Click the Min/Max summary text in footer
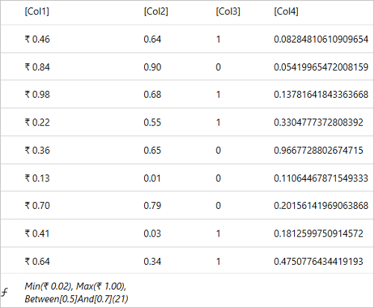The width and height of the screenshot is (374, 308). 76,292
